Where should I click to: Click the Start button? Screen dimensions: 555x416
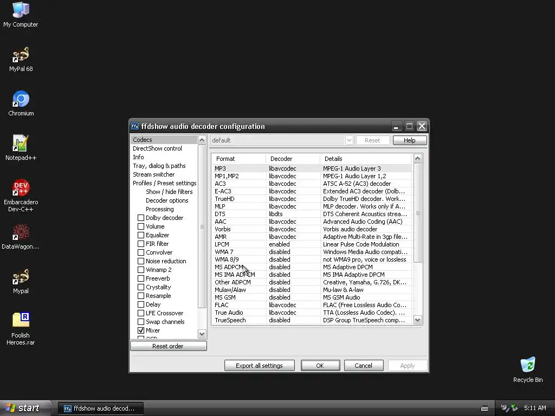[x=25, y=408]
